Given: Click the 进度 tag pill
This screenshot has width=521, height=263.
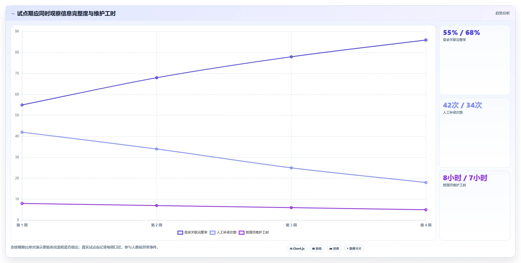Looking at the screenshot, I should (334, 249).
